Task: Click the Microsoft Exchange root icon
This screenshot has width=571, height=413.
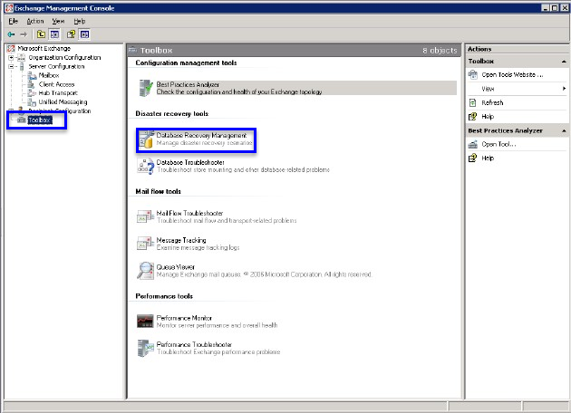Action: 11,48
